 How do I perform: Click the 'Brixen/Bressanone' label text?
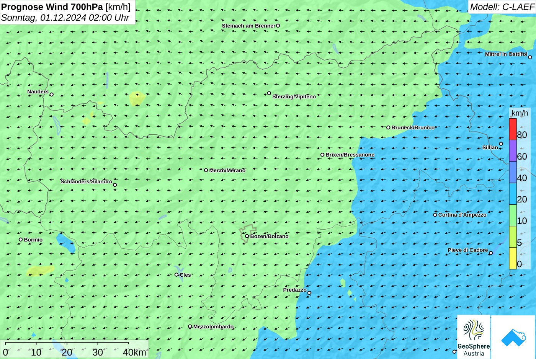click(350, 155)
